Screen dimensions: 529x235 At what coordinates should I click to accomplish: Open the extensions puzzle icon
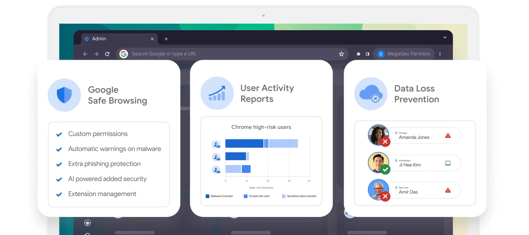[358, 54]
